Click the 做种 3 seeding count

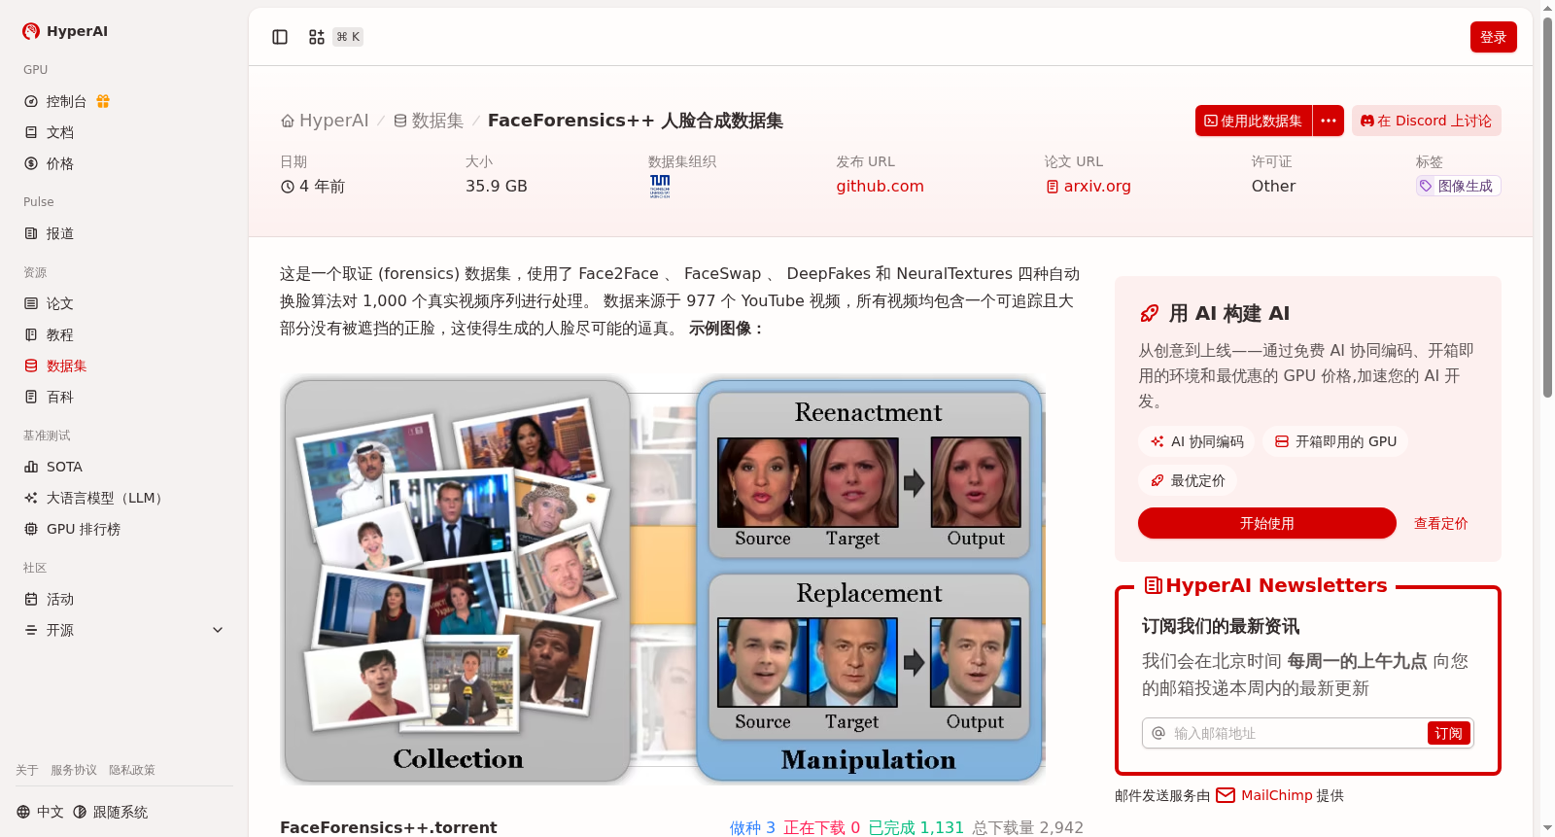752,827
